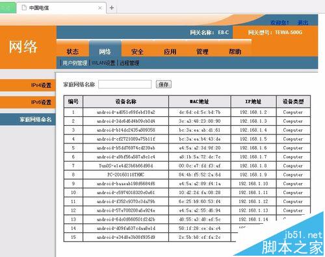Click the 设备类型 column header
The width and height of the screenshot is (325, 257).
coord(293,101)
